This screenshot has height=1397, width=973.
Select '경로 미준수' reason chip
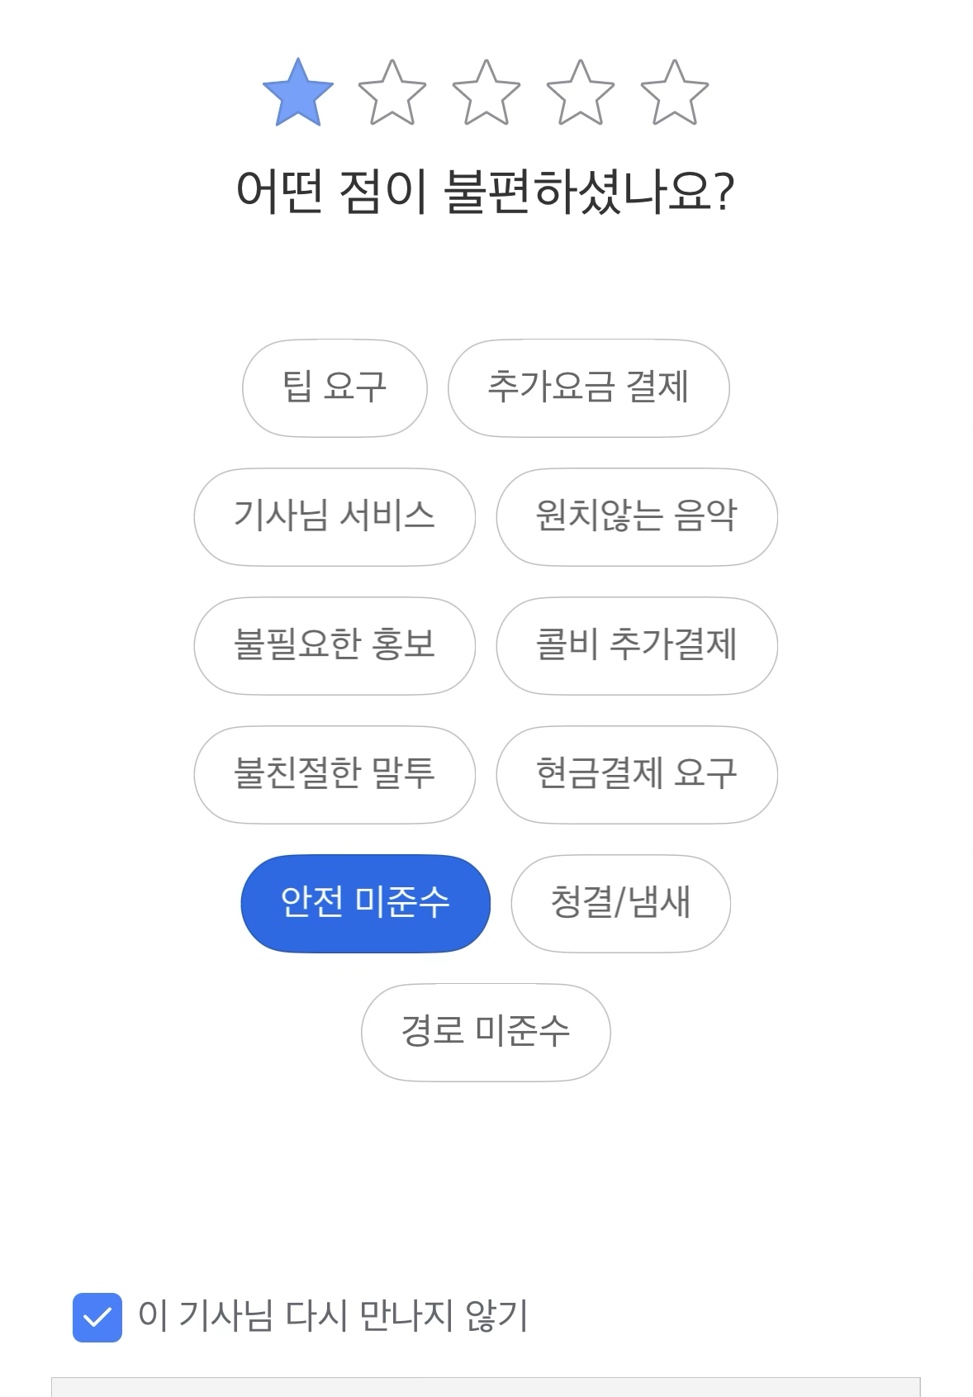point(486,1032)
